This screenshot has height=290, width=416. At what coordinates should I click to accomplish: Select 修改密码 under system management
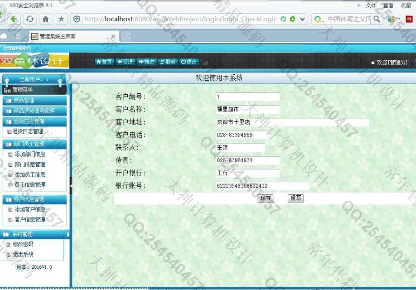click(x=23, y=244)
